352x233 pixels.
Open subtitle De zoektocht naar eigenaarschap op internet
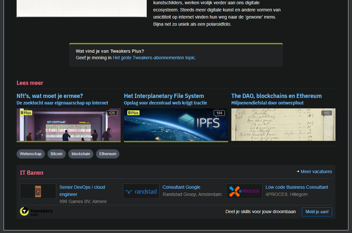pyautogui.click(x=62, y=103)
